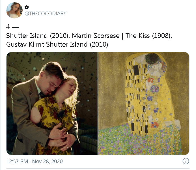196x170 pixels.
Task: Open The Kiss painting image
Action: pos(143,103)
